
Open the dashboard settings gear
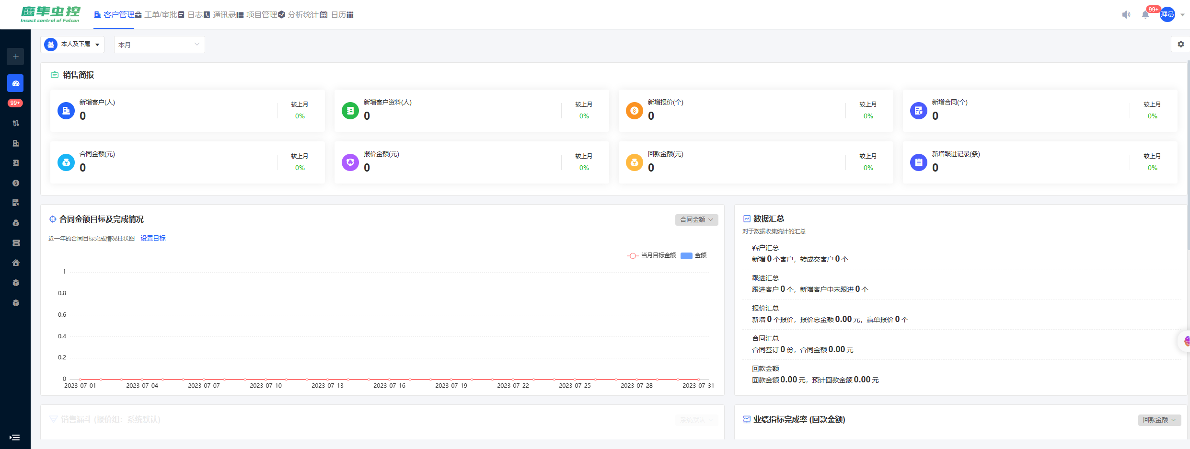tap(1181, 44)
